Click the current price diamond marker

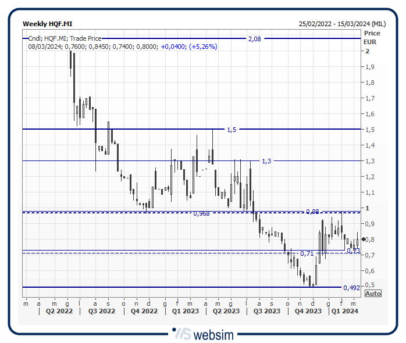coord(364,239)
